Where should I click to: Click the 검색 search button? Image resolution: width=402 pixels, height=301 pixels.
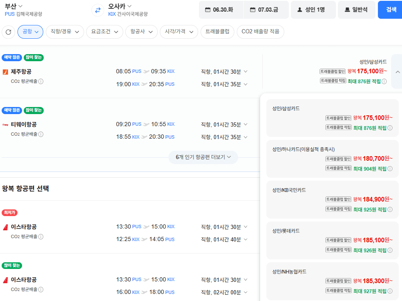click(x=390, y=10)
